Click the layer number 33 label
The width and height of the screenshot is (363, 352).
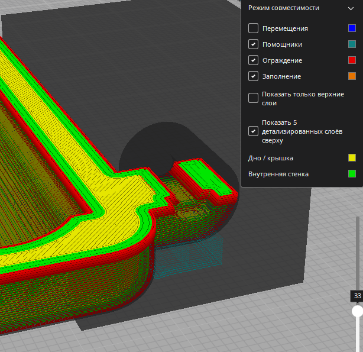coord(357,296)
